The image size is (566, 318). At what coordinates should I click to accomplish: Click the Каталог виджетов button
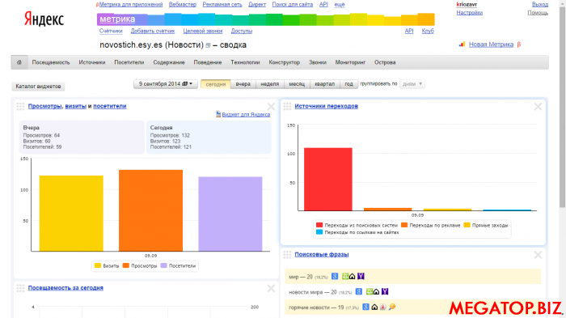point(38,87)
